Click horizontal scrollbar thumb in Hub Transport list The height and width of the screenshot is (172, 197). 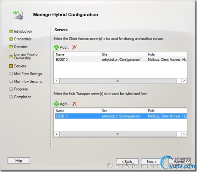118,134
